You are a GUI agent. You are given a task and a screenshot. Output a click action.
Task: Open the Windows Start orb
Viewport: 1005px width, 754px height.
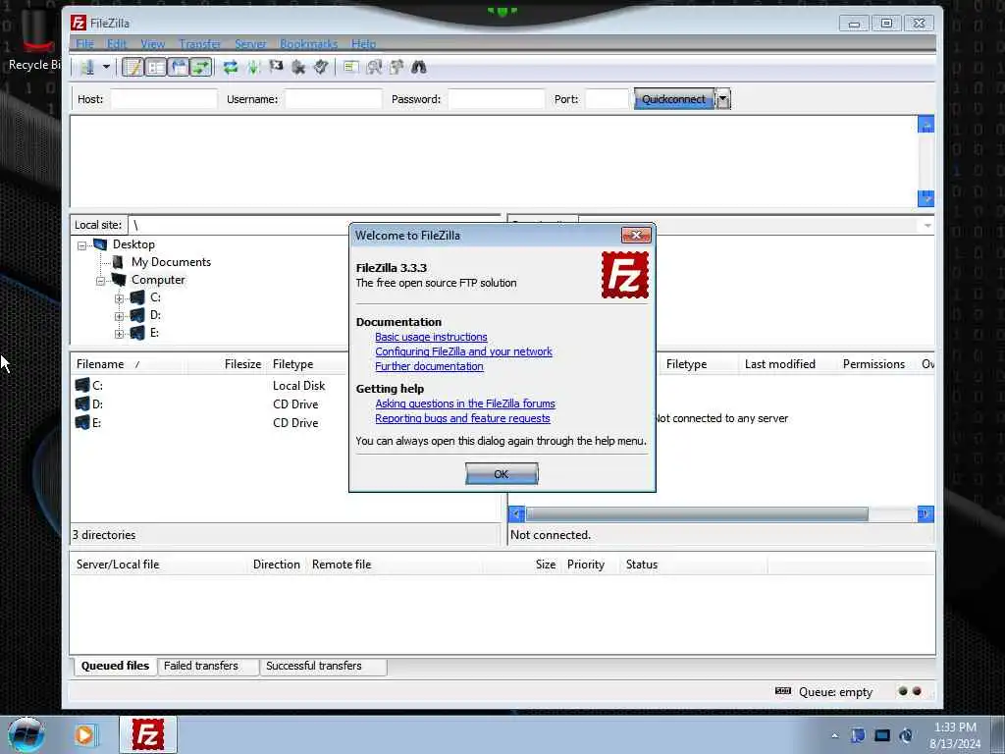pyautogui.click(x=26, y=734)
